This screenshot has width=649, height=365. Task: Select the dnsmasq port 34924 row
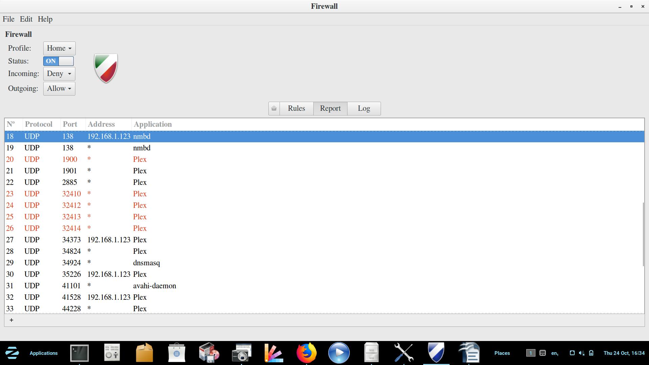[146, 263]
